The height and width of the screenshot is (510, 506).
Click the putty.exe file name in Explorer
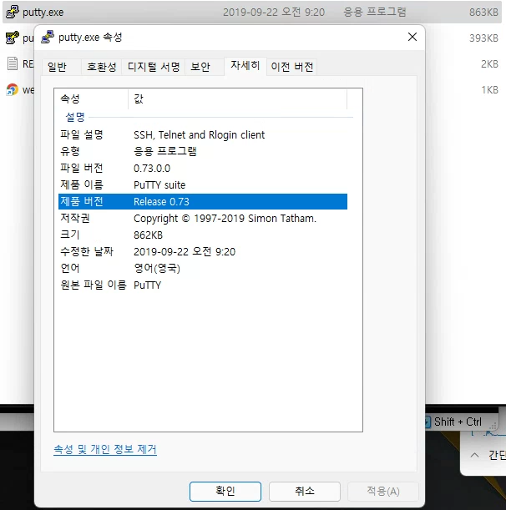43,13
